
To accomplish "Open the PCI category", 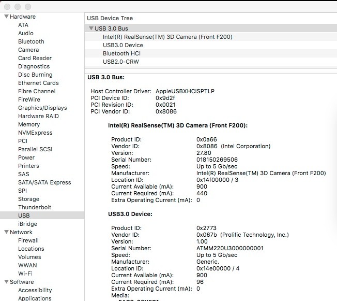I will tap(23, 141).
